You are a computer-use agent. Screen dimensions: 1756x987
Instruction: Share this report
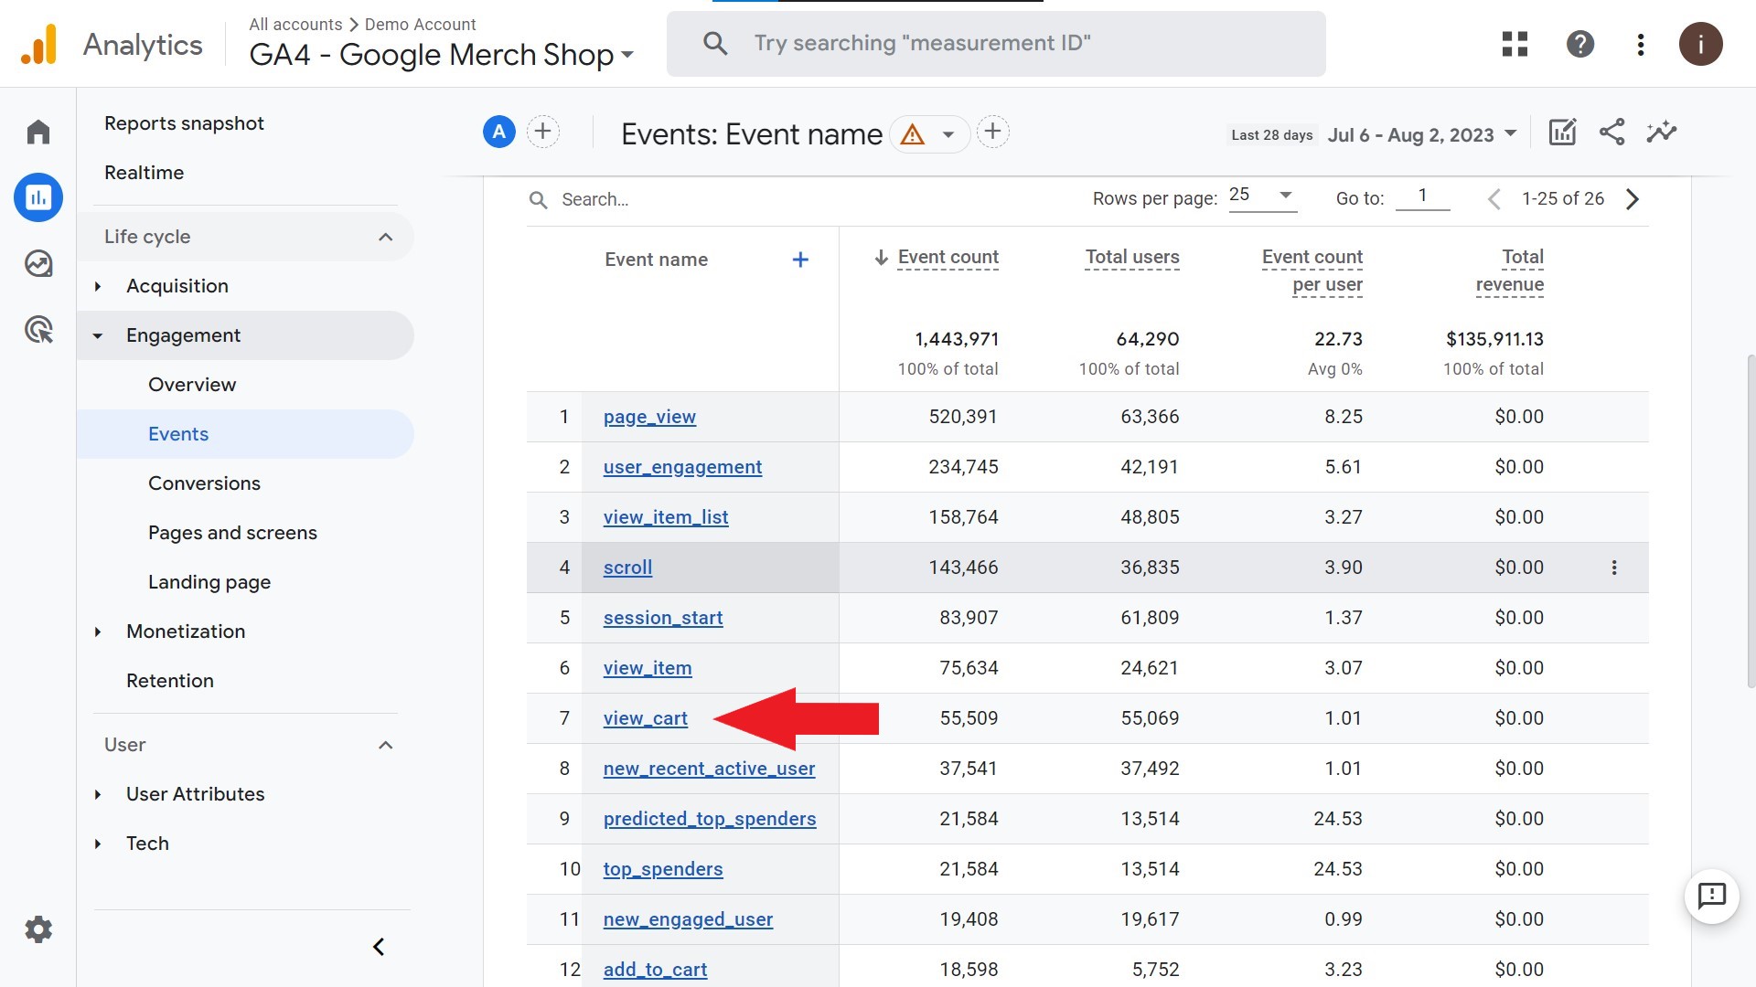(x=1611, y=133)
